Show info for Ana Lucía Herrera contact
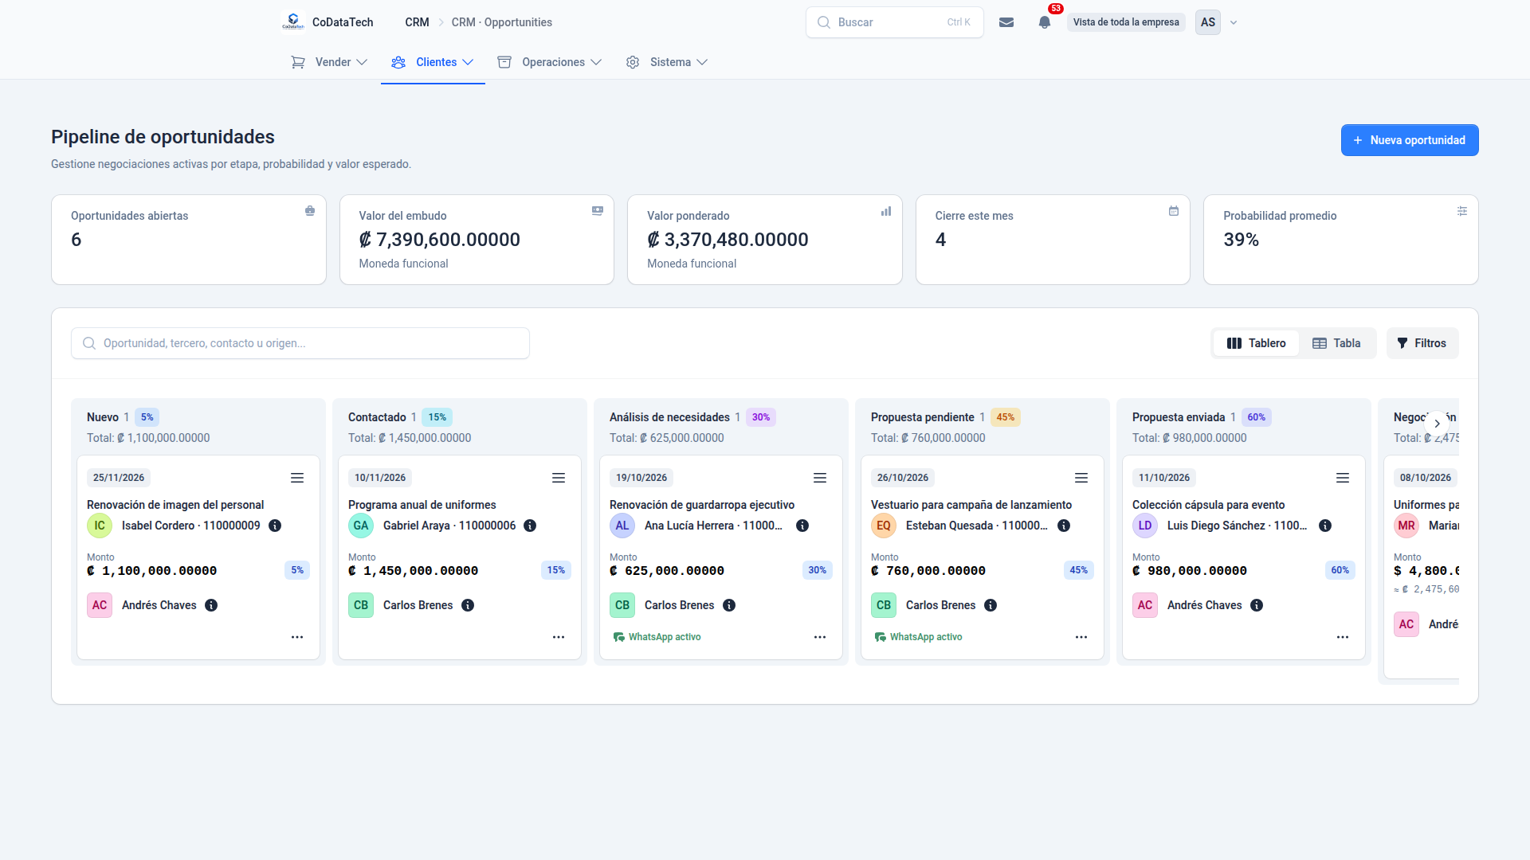The height and width of the screenshot is (860, 1530). (x=802, y=526)
